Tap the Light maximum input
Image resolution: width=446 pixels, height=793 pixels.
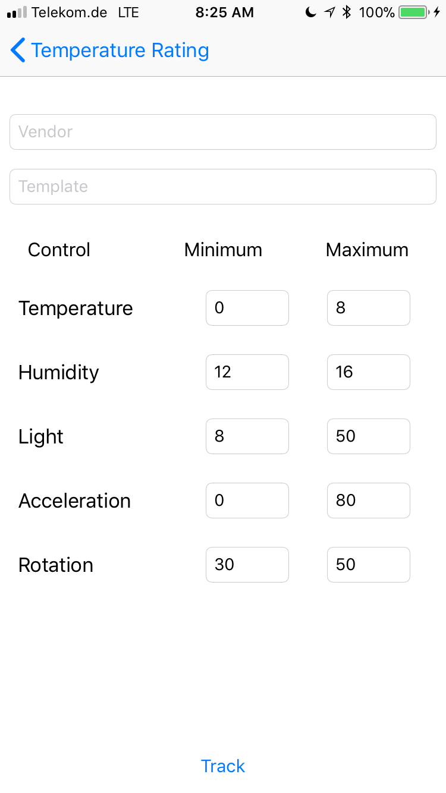tap(369, 436)
